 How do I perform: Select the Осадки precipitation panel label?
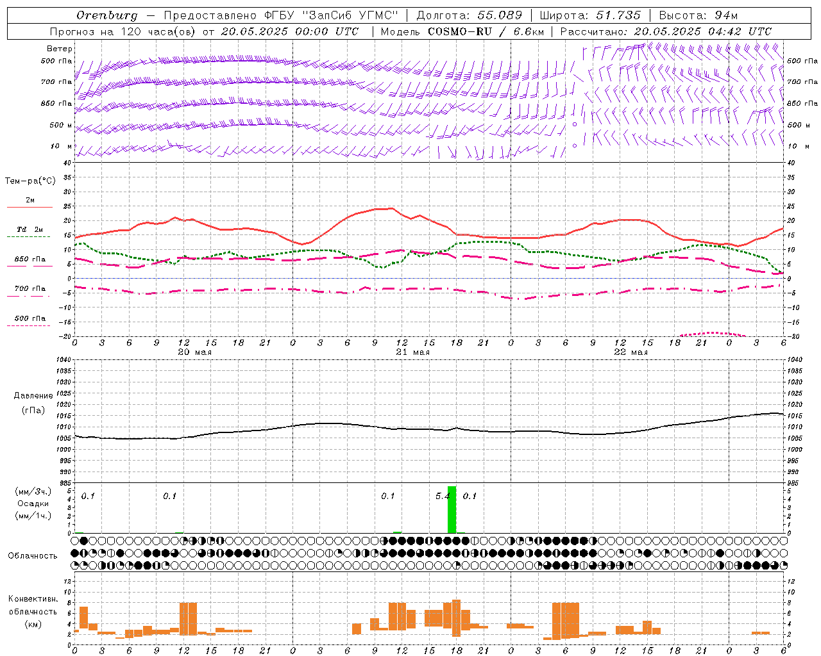coord(33,504)
